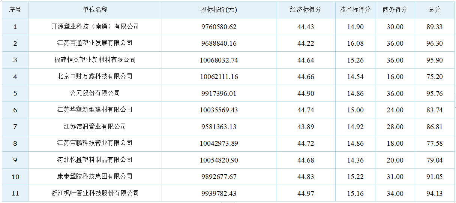Click bid price 9939782.43
This screenshot has width=456, height=203.
point(219,194)
